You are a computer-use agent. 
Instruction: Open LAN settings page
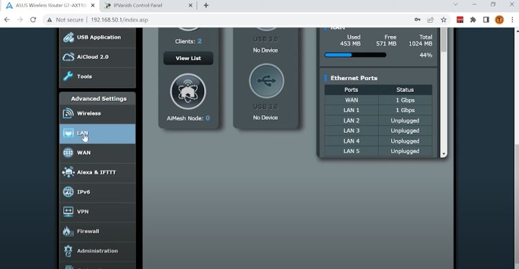(98, 133)
